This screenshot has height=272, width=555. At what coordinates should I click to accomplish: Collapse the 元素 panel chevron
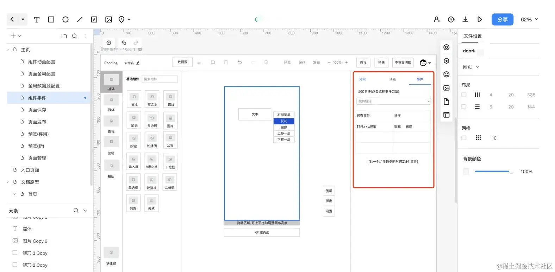pos(85,211)
